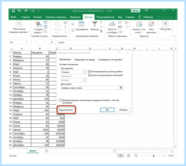The height and width of the screenshot is (166, 186).
Task: Open the Подсказка по вводу tab
Action: click(x=85, y=60)
